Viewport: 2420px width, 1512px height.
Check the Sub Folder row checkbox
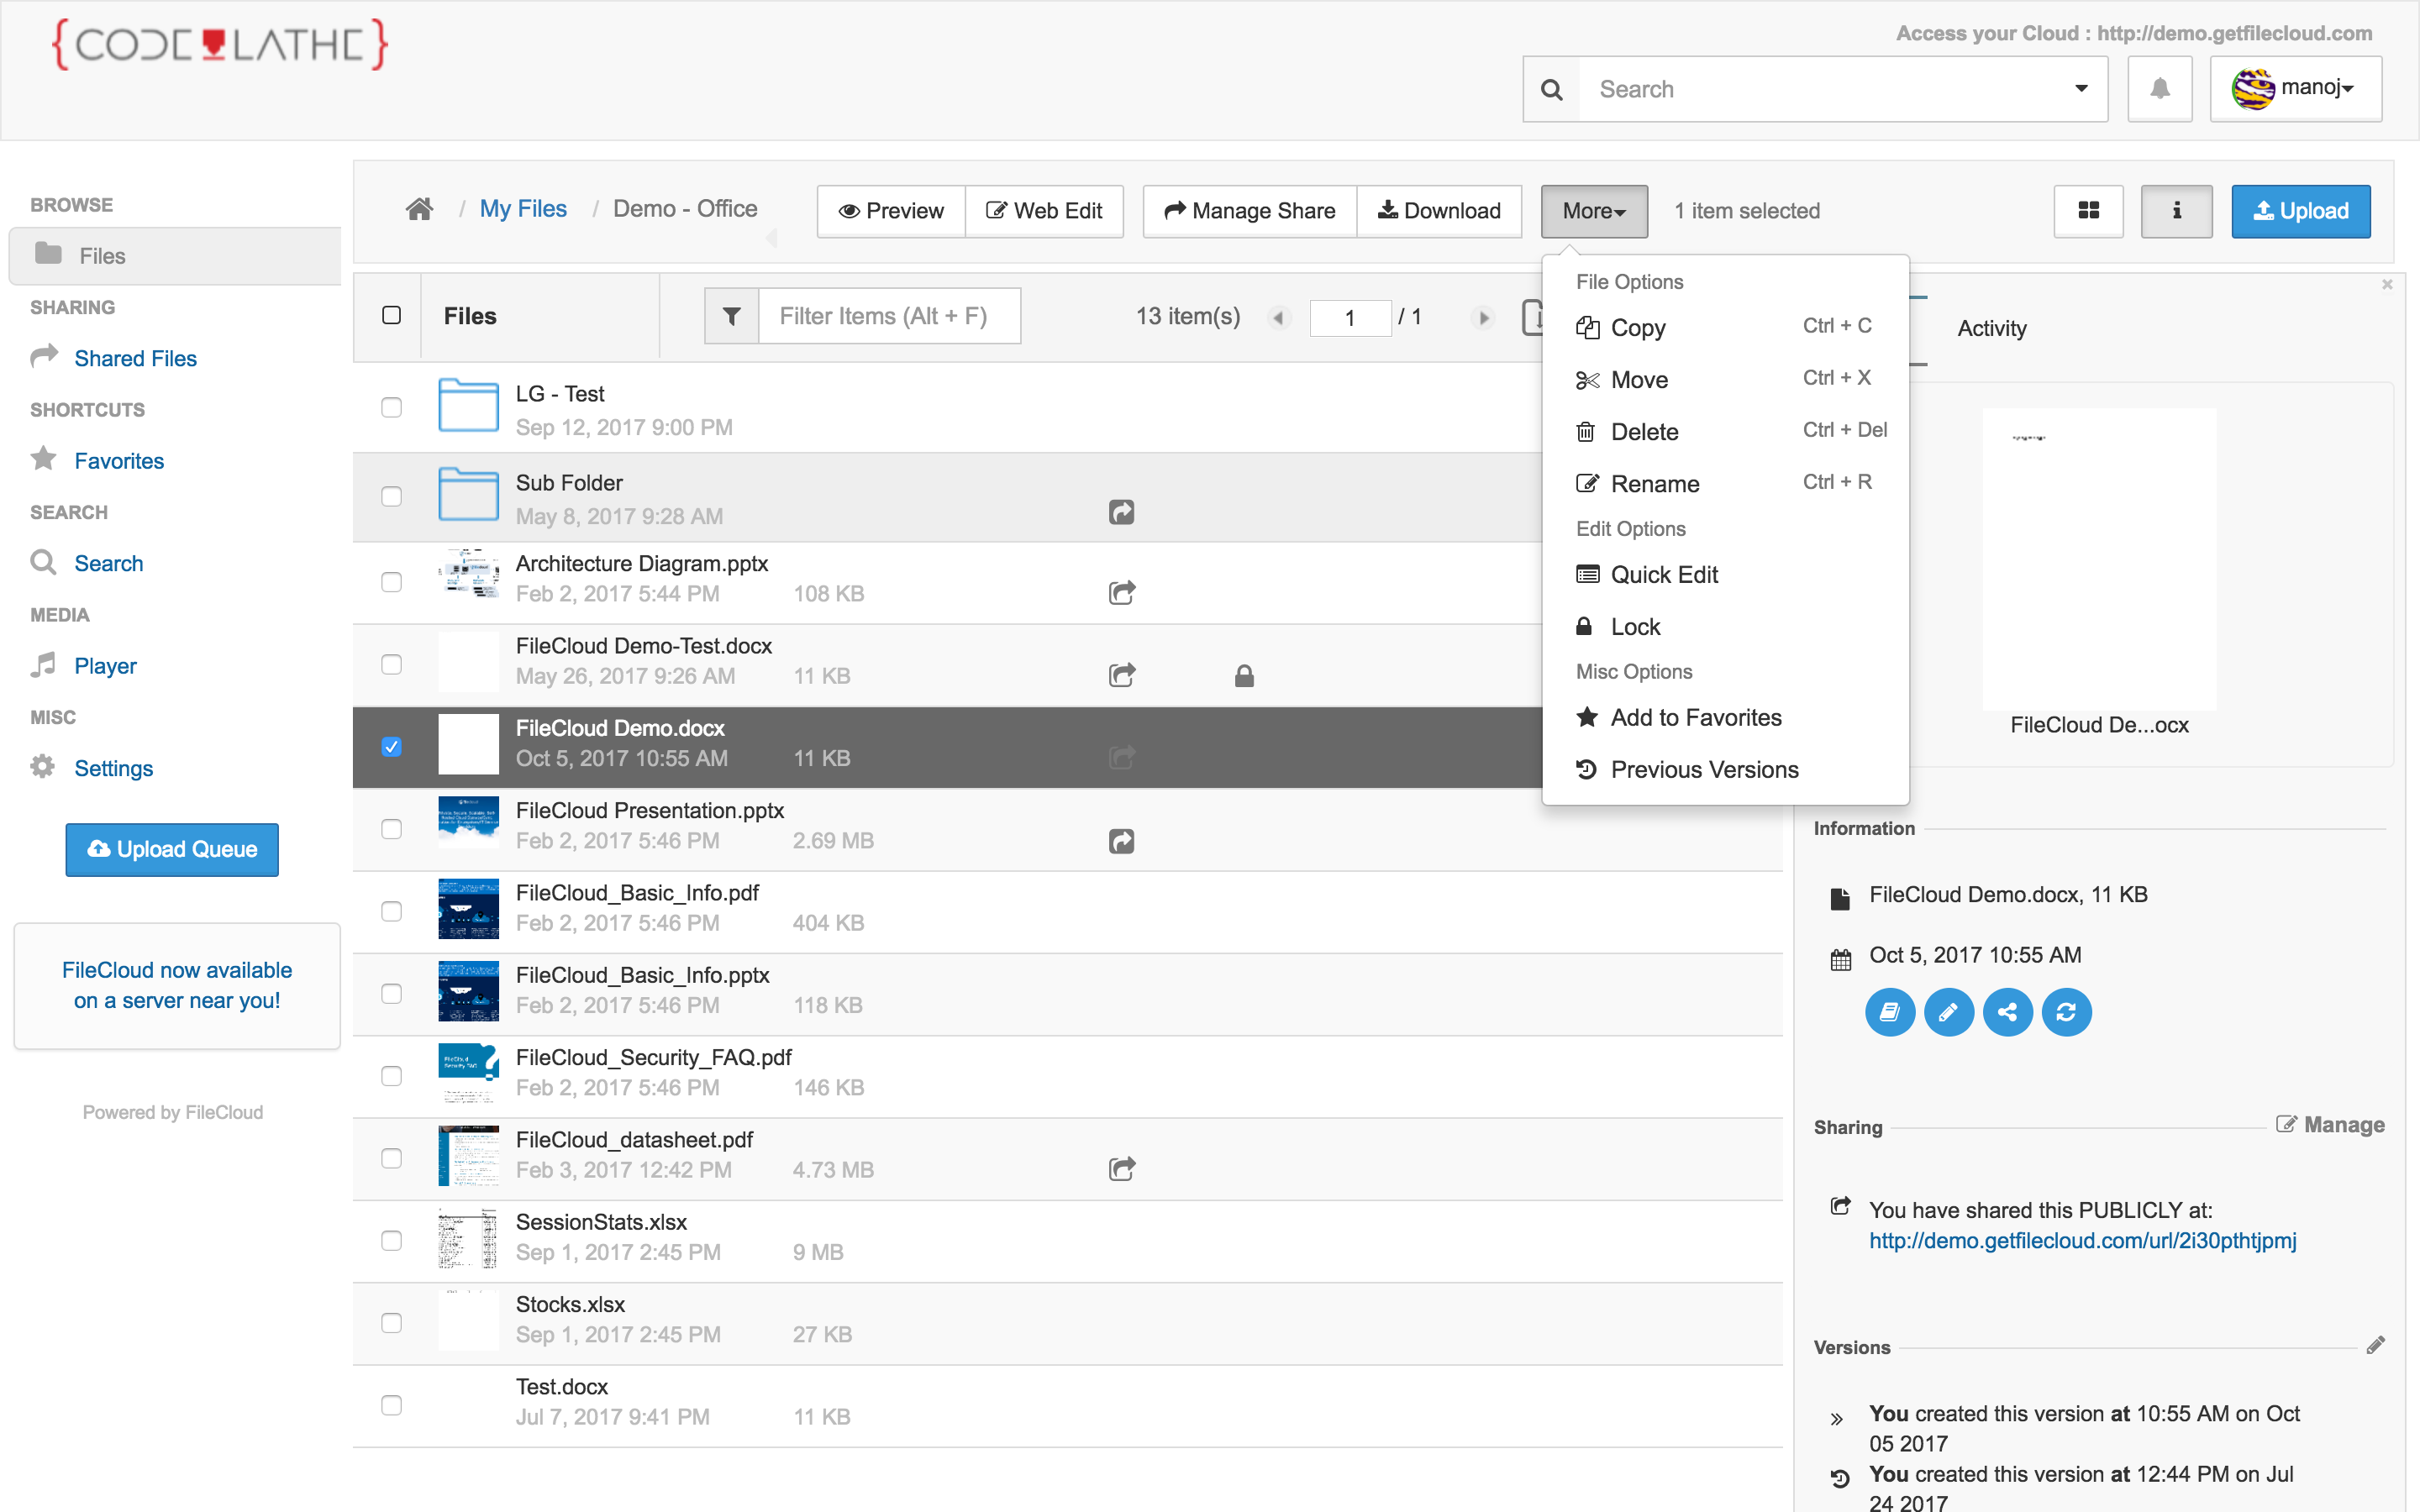(x=392, y=497)
